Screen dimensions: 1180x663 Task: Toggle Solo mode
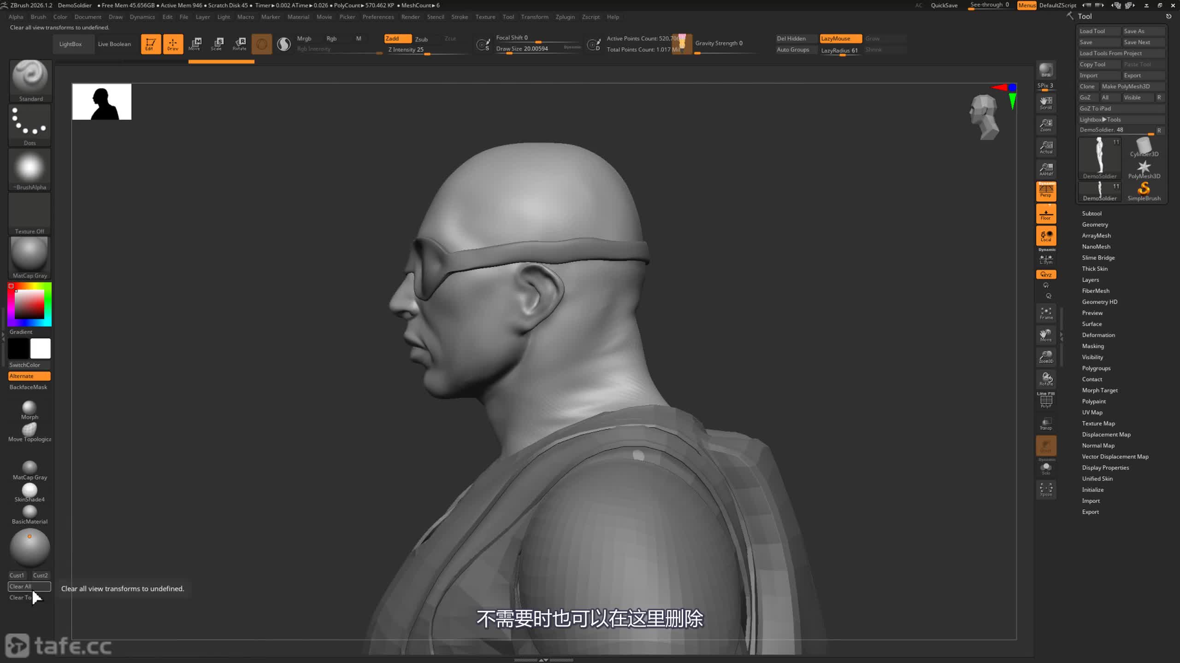(1046, 468)
